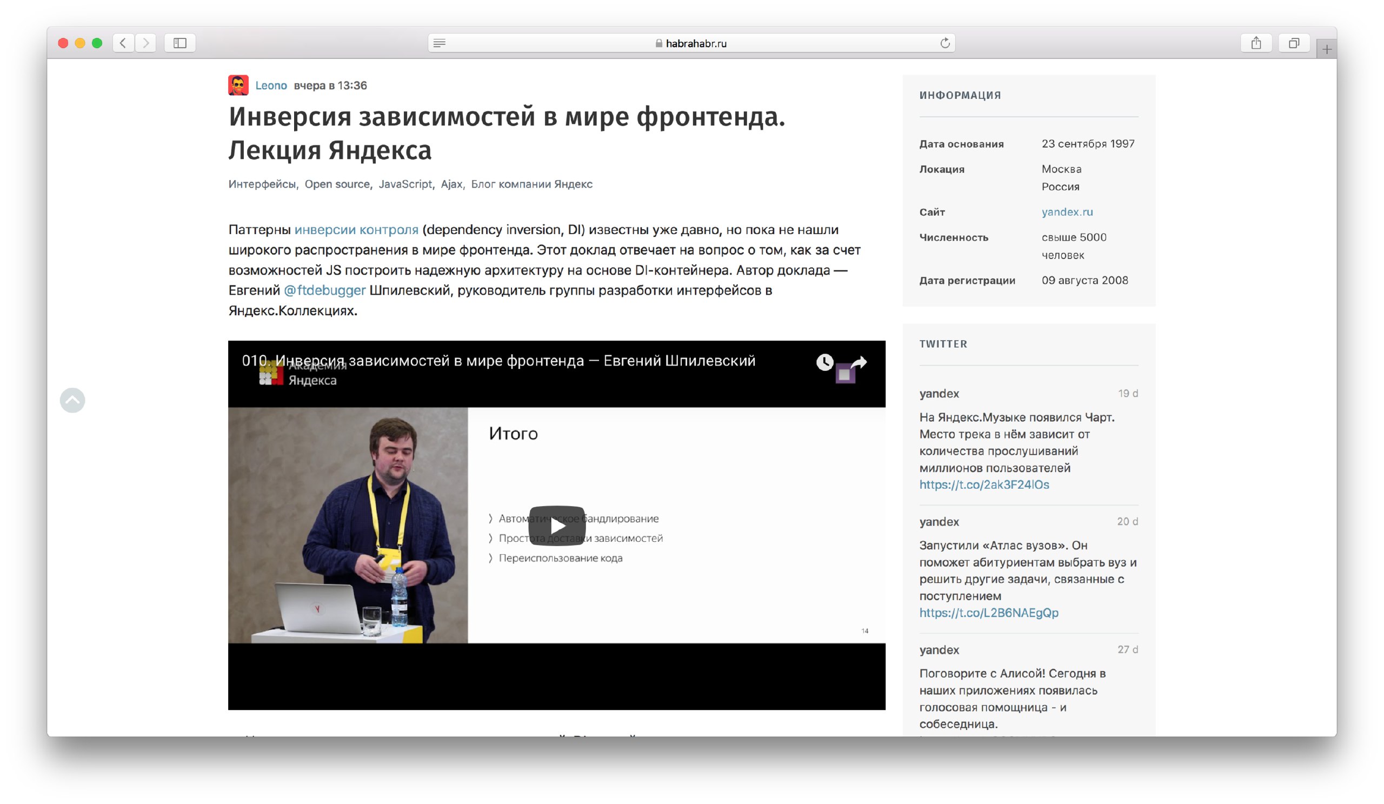This screenshot has width=1384, height=804.
Task: Go forward with Safari's forward arrow
Action: [x=145, y=43]
